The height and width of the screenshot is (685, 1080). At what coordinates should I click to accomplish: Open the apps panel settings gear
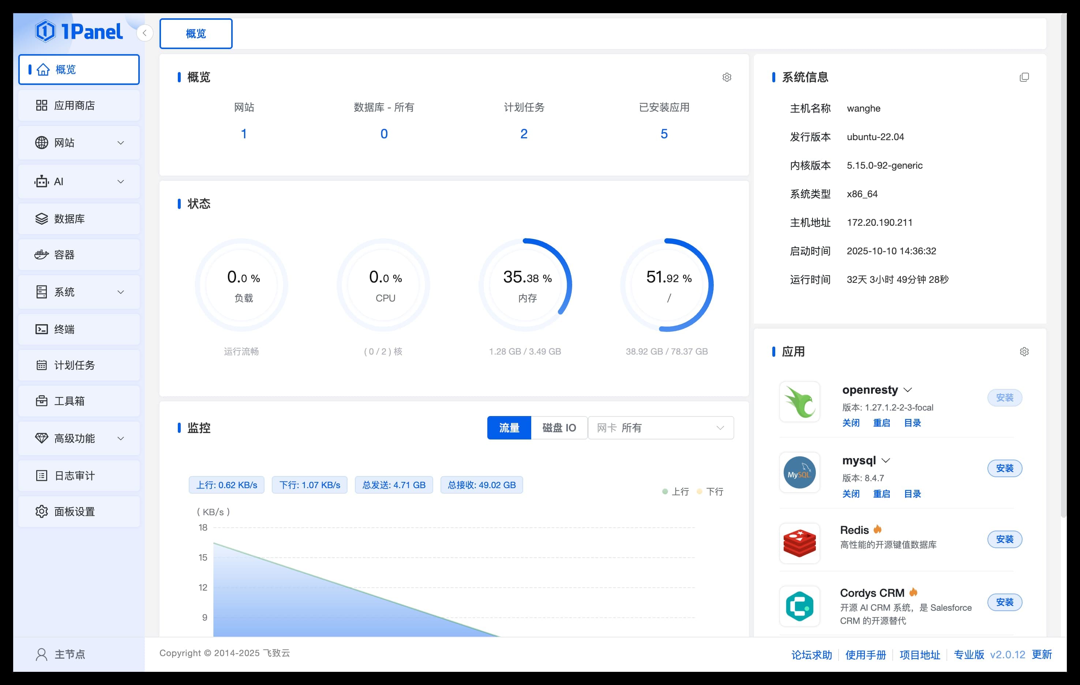click(x=1024, y=352)
